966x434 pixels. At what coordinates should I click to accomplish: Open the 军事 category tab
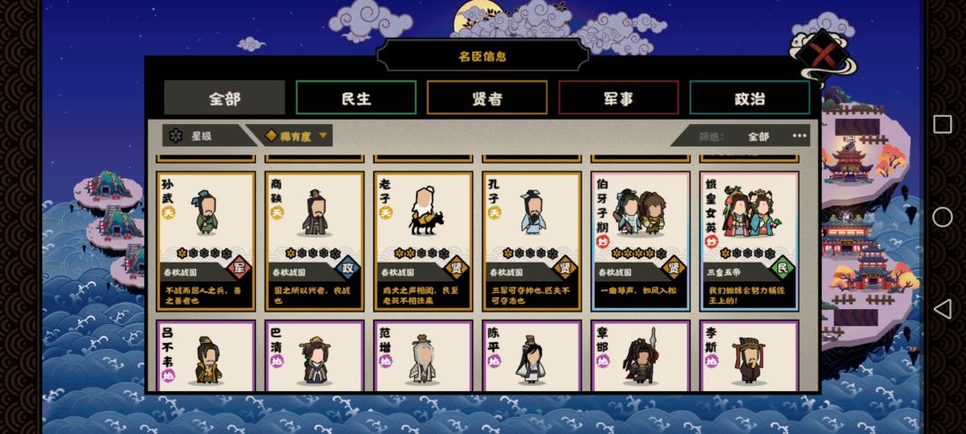619,97
